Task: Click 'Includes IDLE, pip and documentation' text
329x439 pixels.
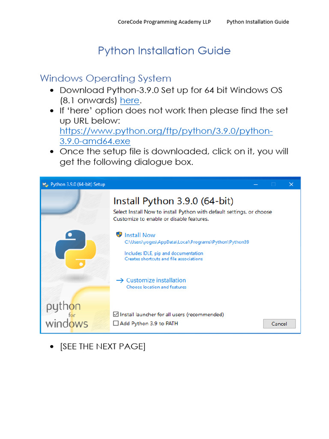Action: click(164, 253)
